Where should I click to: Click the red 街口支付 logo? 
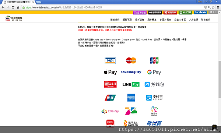tap(110, 84)
